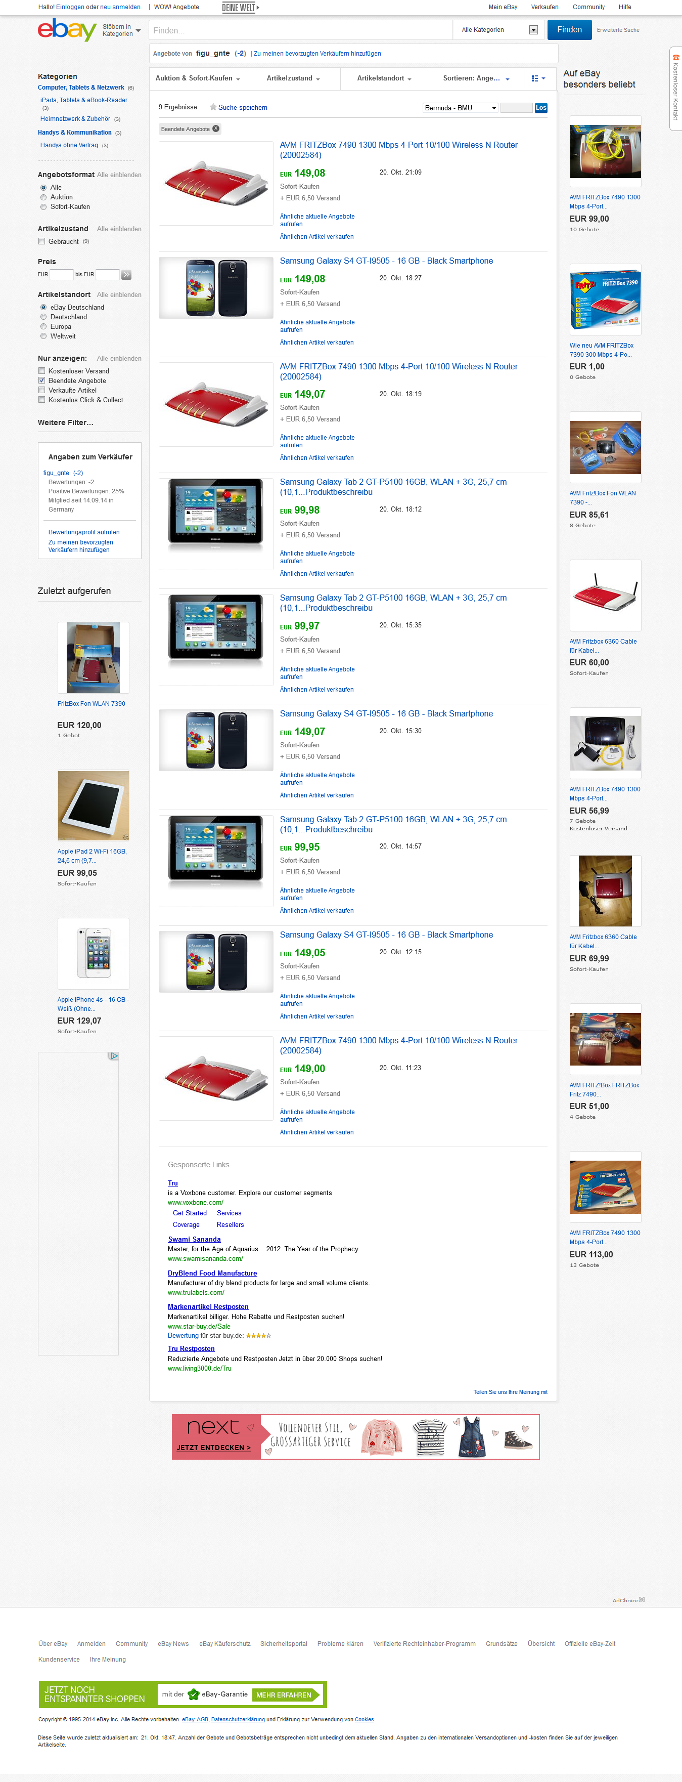Check the Gebraucht checkbox

pos(41,241)
